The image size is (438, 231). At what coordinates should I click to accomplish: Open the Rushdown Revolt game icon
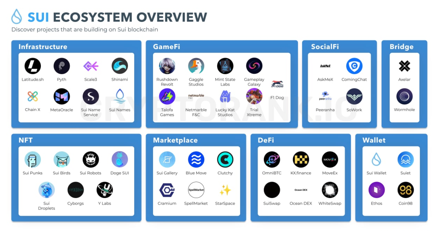pos(167,66)
